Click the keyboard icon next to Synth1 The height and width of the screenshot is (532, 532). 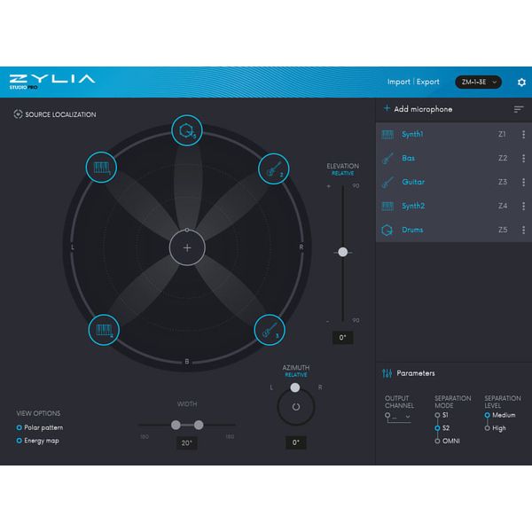tap(387, 135)
